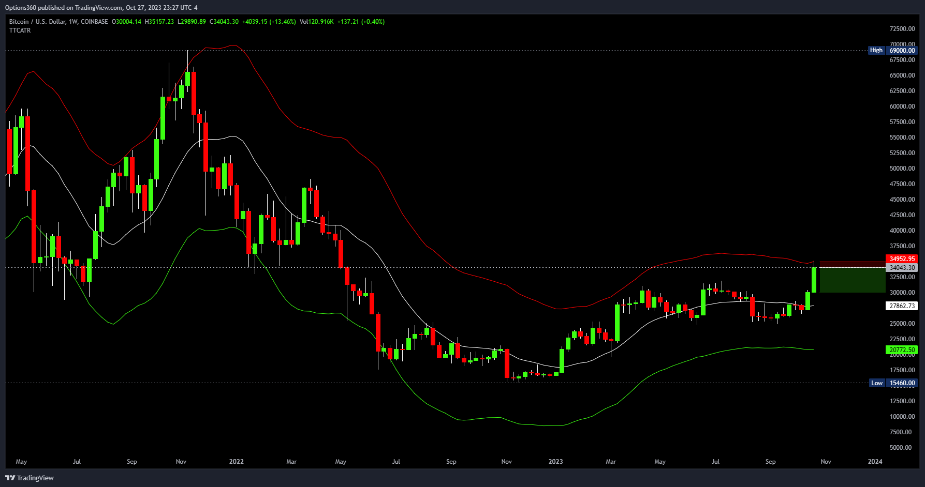Screen dimensions: 925x487
Task: Click the latest green weekly candle
Action: (x=814, y=280)
